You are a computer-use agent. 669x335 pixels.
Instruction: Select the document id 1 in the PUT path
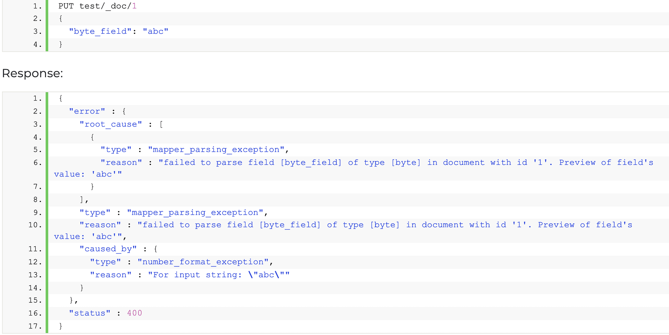[x=135, y=6]
